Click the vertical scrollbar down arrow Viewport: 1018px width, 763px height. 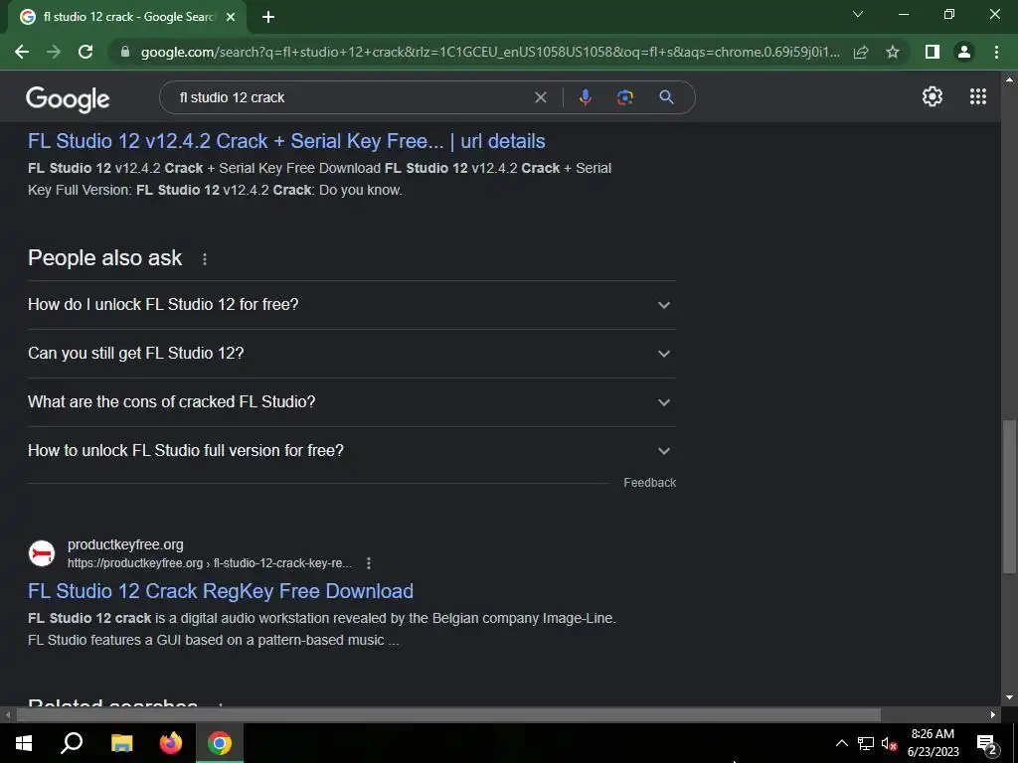(x=1009, y=698)
